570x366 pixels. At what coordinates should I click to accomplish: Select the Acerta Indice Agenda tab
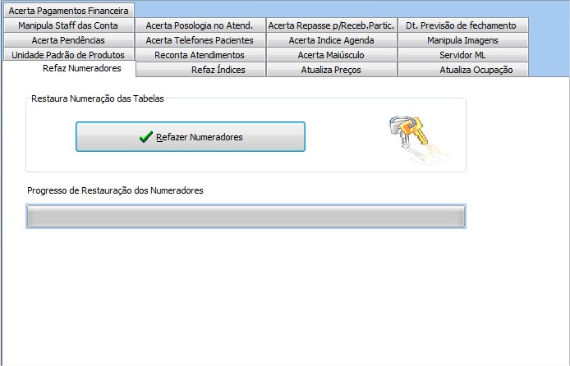click(x=331, y=40)
